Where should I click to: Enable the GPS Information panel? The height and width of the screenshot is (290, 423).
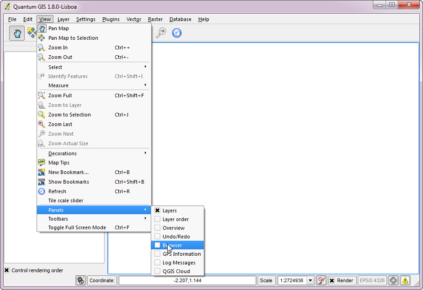tap(157, 254)
